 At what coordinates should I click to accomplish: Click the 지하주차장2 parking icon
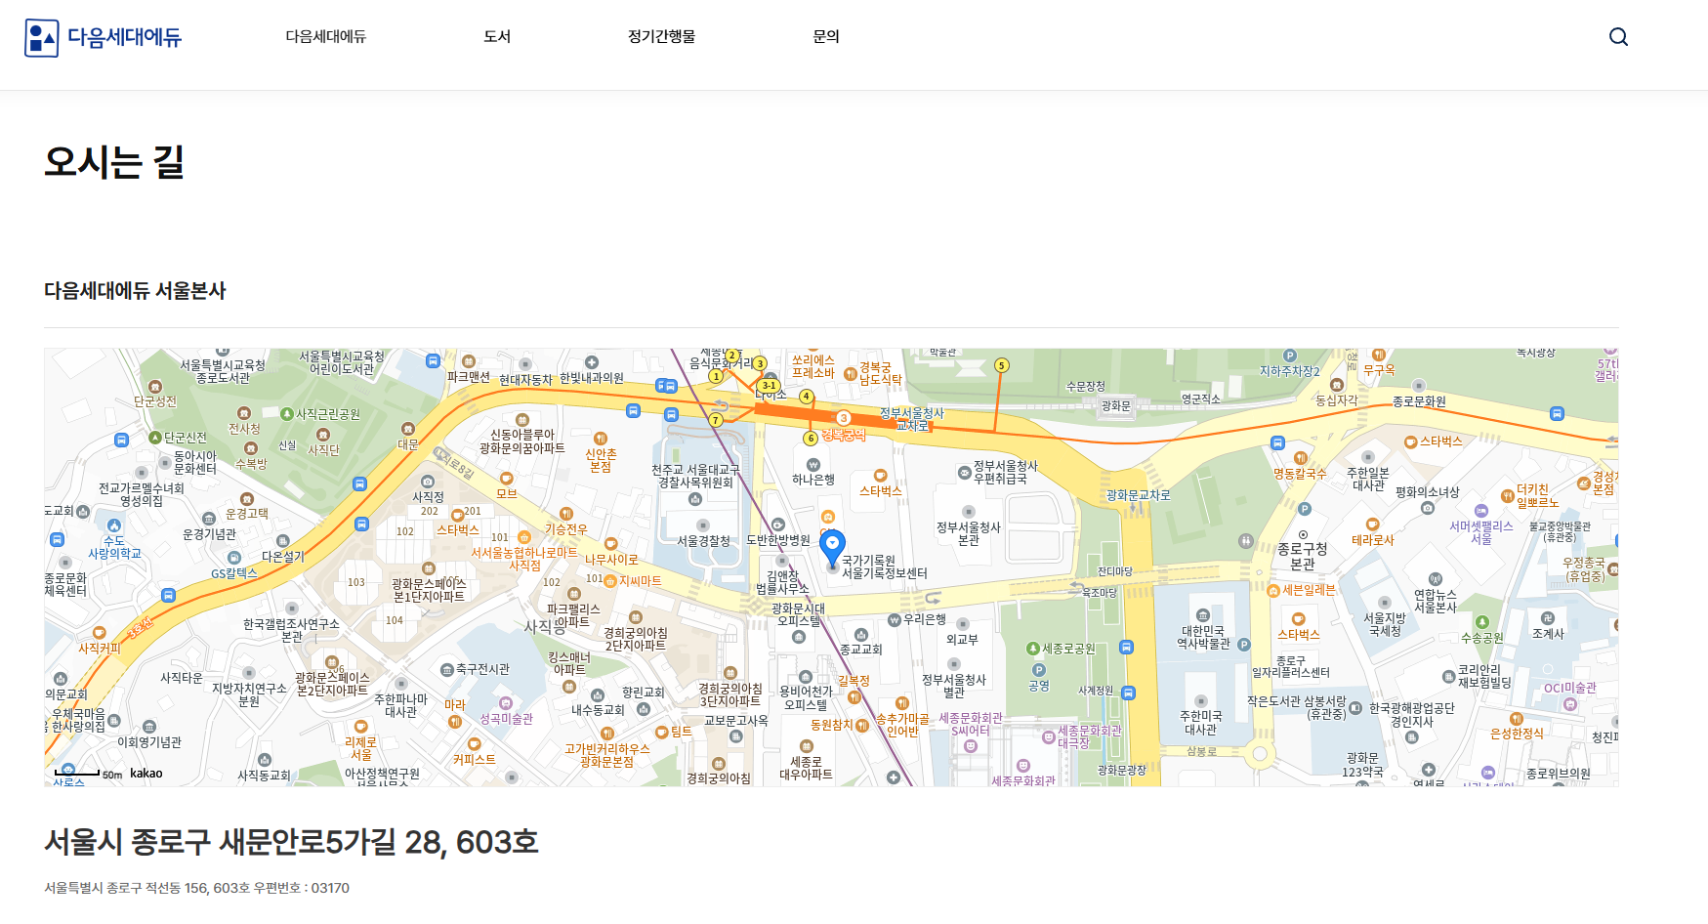click(x=1290, y=357)
